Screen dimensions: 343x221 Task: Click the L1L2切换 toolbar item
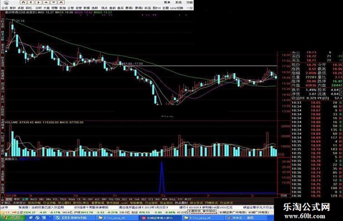(x=177, y=8)
